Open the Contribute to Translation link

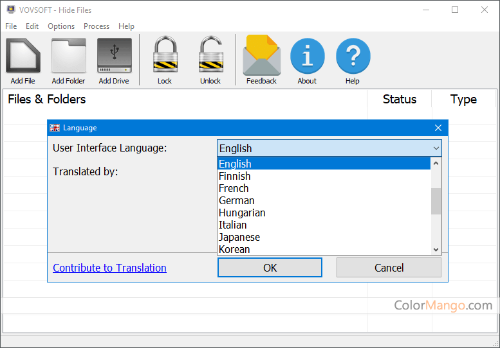pos(109,268)
